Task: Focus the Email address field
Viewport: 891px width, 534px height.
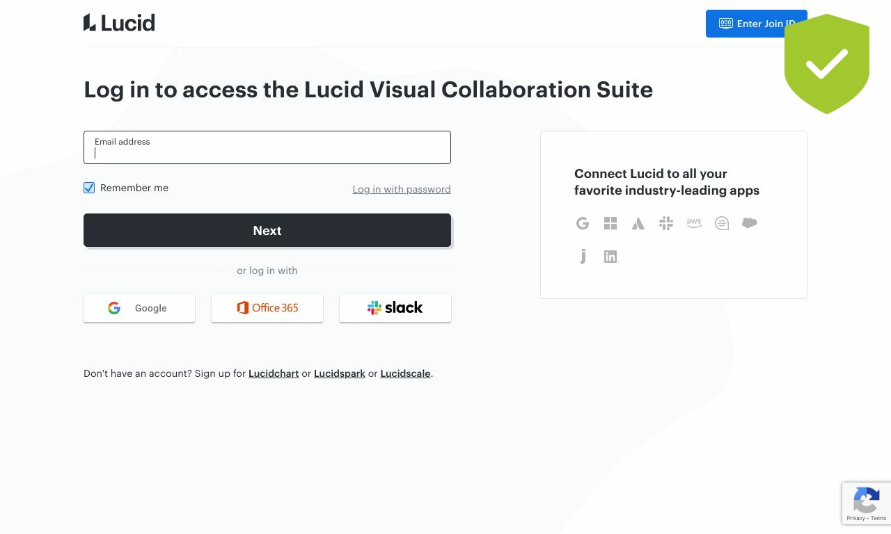Action: coord(267,147)
